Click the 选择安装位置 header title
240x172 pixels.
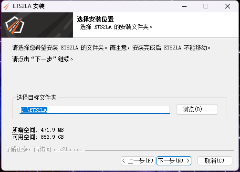(95, 19)
